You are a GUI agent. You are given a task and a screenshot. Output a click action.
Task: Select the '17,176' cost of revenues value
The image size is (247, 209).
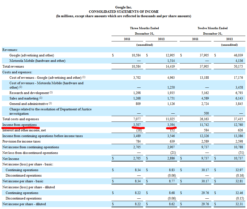(x=238, y=78)
